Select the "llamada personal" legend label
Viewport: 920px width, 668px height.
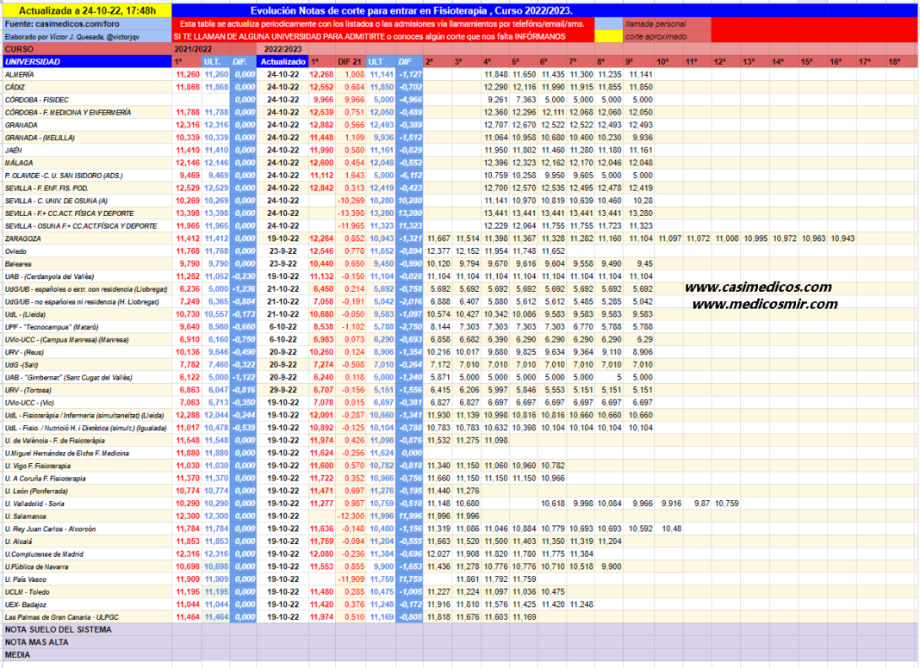(667, 24)
